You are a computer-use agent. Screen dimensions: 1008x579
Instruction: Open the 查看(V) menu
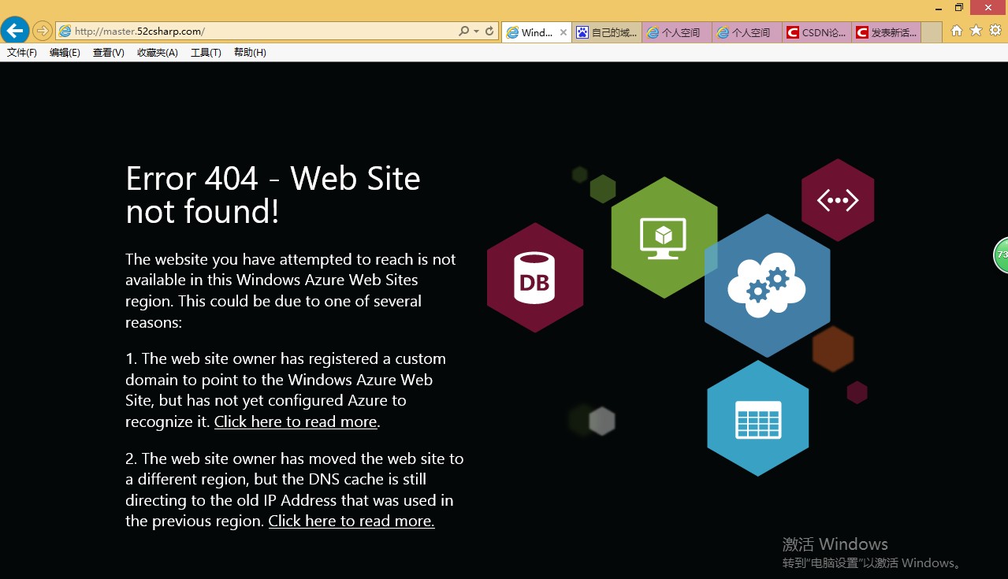click(x=109, y=53)
